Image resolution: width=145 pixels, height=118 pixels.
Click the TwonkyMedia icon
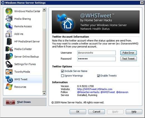click(9, 72)
